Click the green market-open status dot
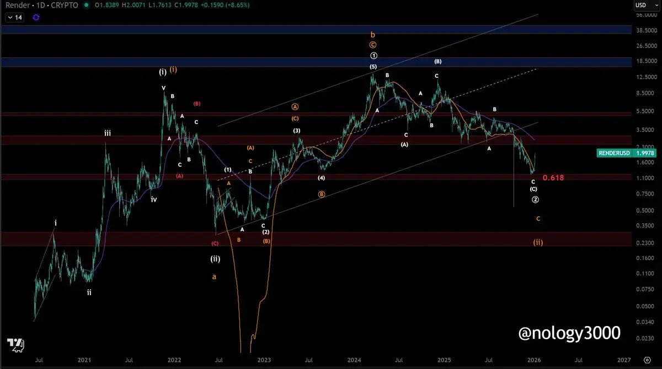Screen dimensions: 662x369 86,5
